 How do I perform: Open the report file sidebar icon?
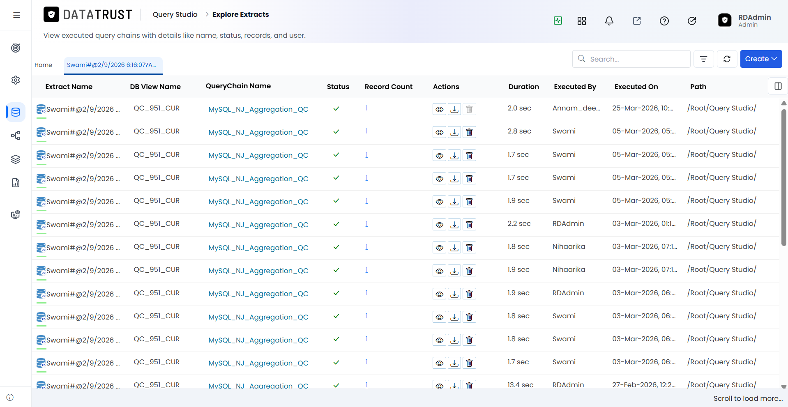(16, 183)
